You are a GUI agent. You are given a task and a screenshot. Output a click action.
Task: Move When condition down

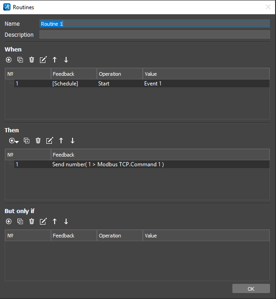tap(66, 60)
